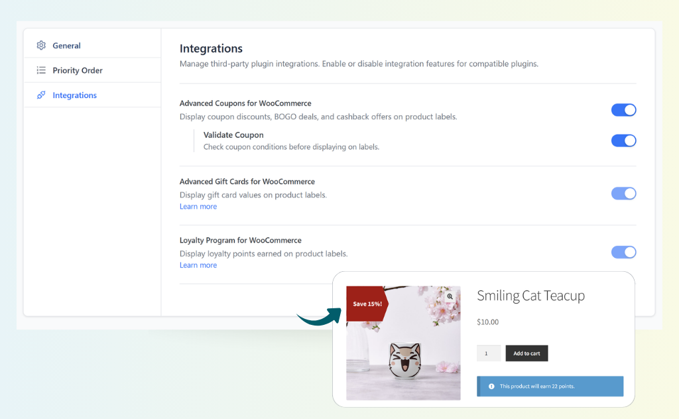Click the Smiling Cat Teacup product title

click(530, 296)
